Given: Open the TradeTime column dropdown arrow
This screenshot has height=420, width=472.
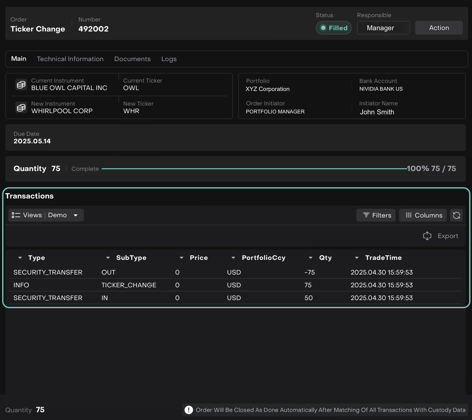Looking at the screenshot, I should [x=357, y=258].
